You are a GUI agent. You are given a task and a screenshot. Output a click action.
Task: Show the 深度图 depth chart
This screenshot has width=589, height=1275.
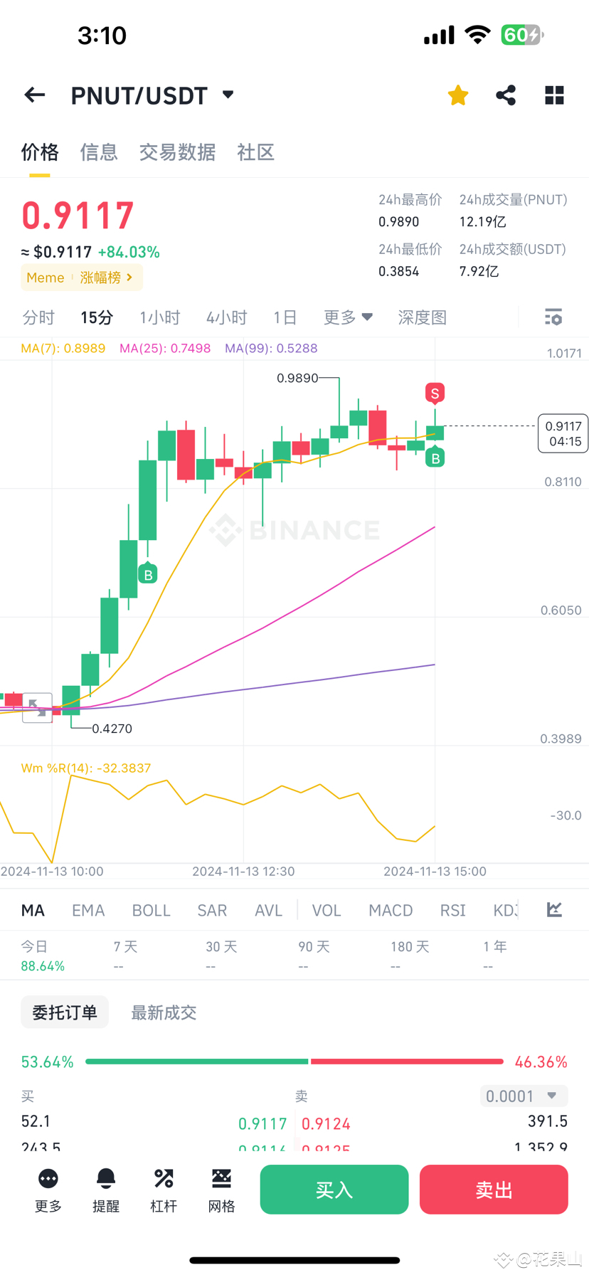[x=423, y=317]
